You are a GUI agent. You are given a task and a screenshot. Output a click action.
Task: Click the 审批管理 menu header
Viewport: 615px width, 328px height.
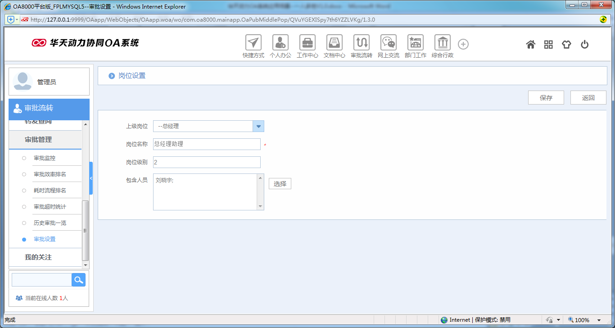[x=38, y=140]
